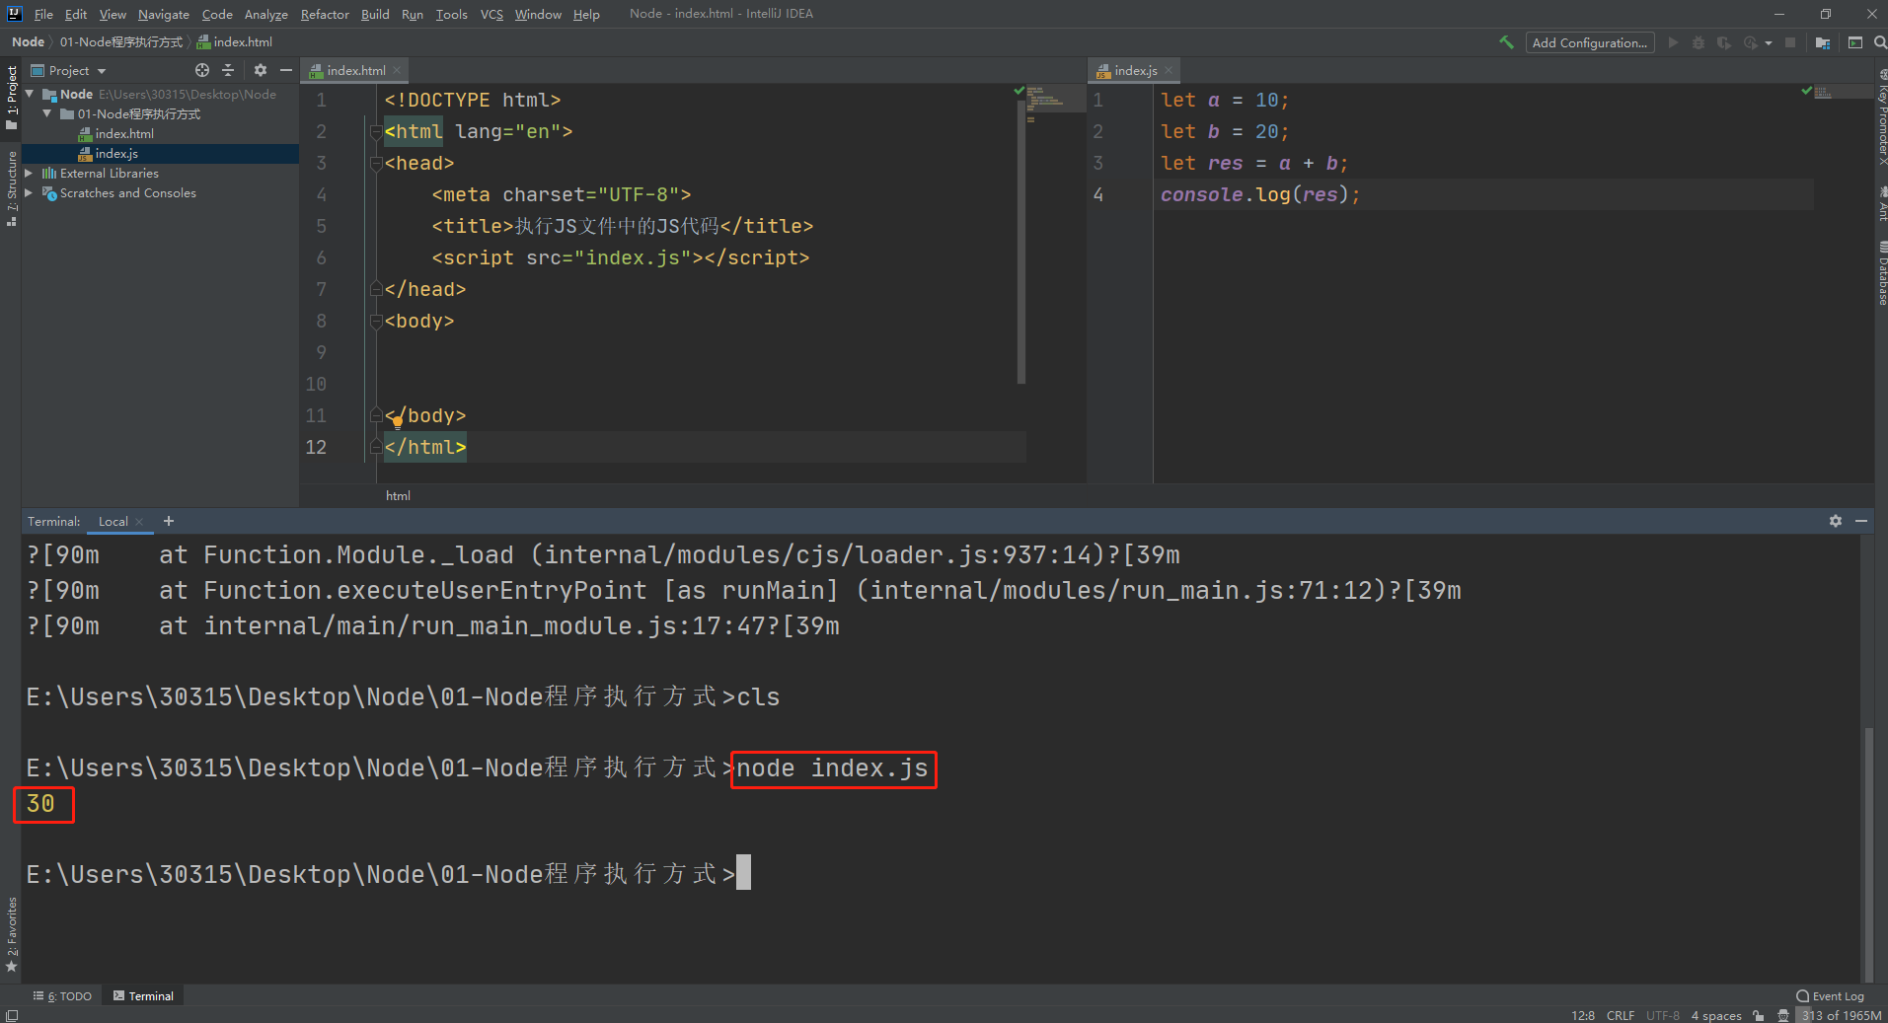Switch to index.html editor tab
Screen dimensions: 1888x1023
355,70
